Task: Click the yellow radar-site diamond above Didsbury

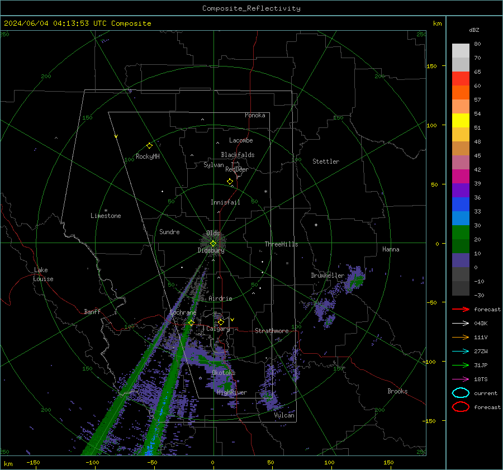Action: pyautogui.click(x=213, y=244)
